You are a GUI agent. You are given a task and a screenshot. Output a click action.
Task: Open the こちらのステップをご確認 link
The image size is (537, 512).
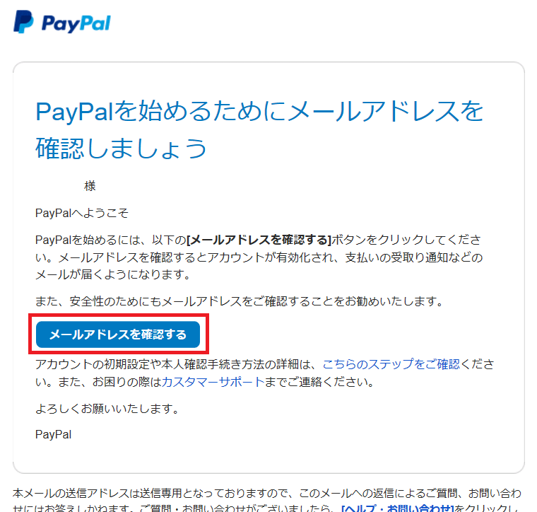391,364
